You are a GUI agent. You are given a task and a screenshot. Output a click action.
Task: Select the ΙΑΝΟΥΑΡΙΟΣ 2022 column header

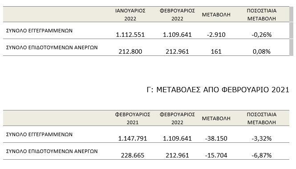pyautogui.click(x=130, y=15)
